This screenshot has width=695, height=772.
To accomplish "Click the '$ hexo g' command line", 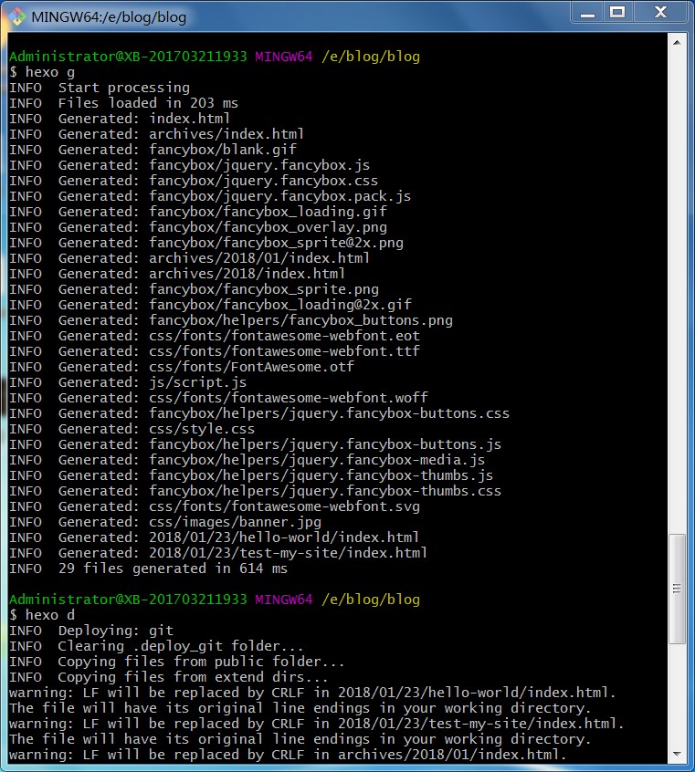I will (x=42, y=72).
